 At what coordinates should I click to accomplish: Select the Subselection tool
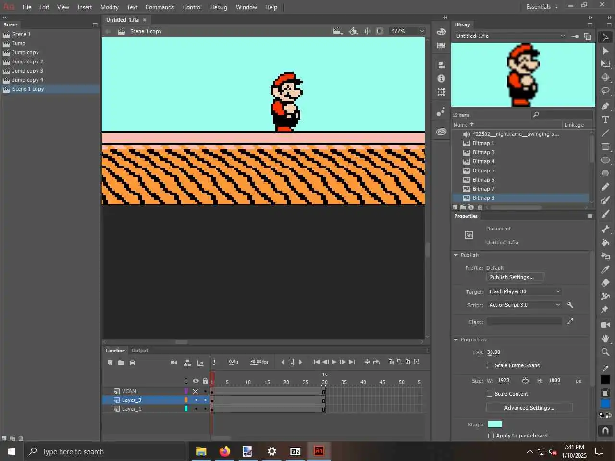click(x=605, y=51)
